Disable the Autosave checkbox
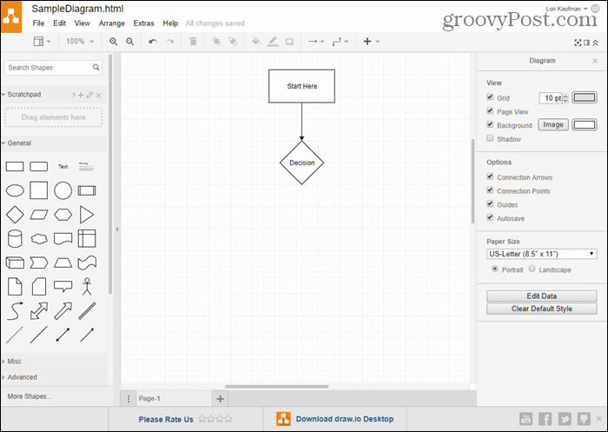Viewport: 608px width, 432px height. (x=490, y=217)
